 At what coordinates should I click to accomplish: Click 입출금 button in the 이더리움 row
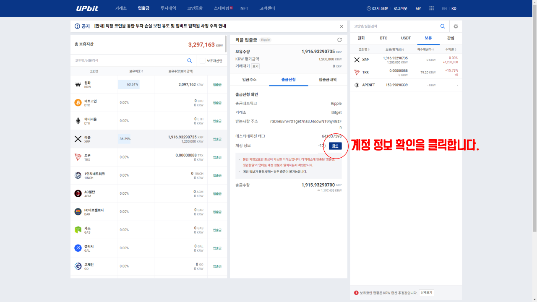[217, 121]
